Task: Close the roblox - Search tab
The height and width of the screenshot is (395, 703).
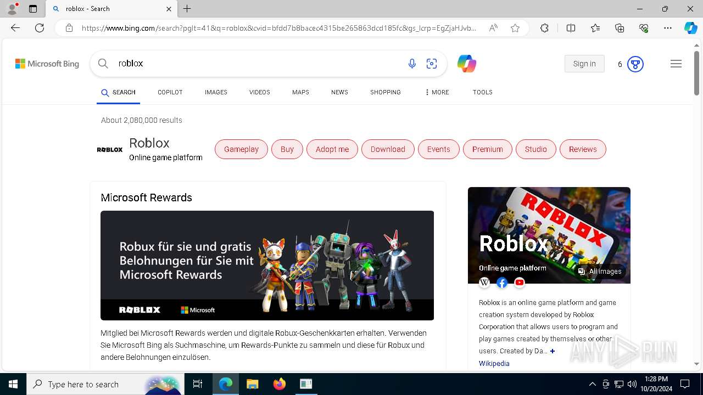Action: coord(169,9)
